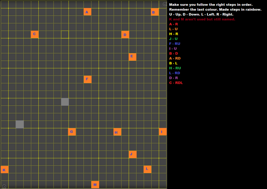Click the light gray square near the grid center

coord(65,102)
